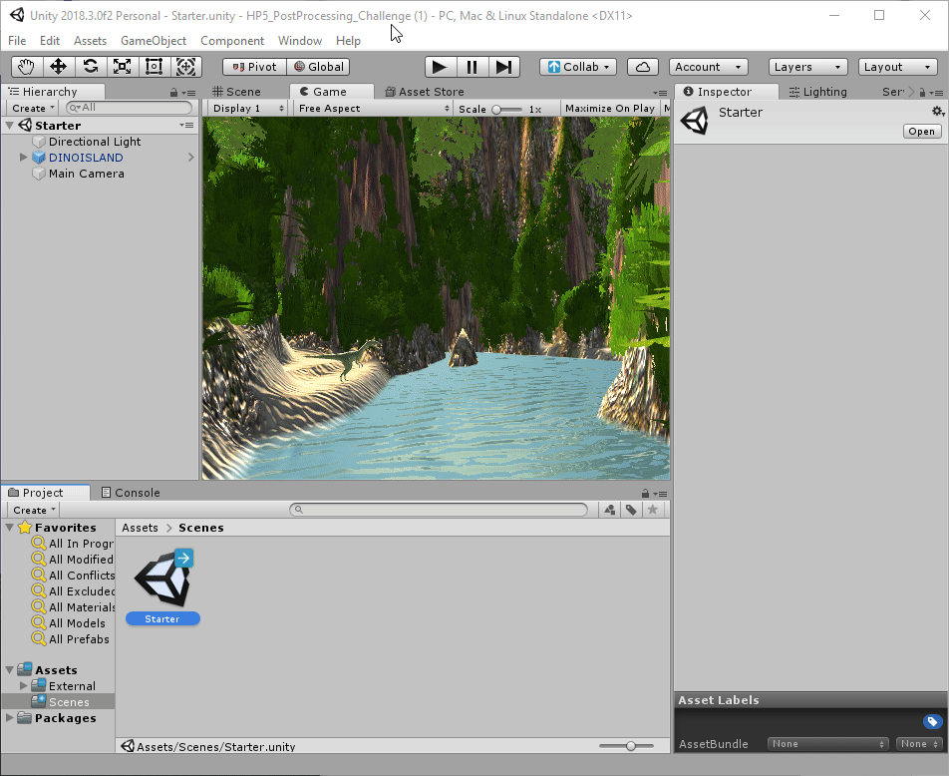Open the GameObject menu
The height and width of the screenshot is (776, 949).
[154, 41]
